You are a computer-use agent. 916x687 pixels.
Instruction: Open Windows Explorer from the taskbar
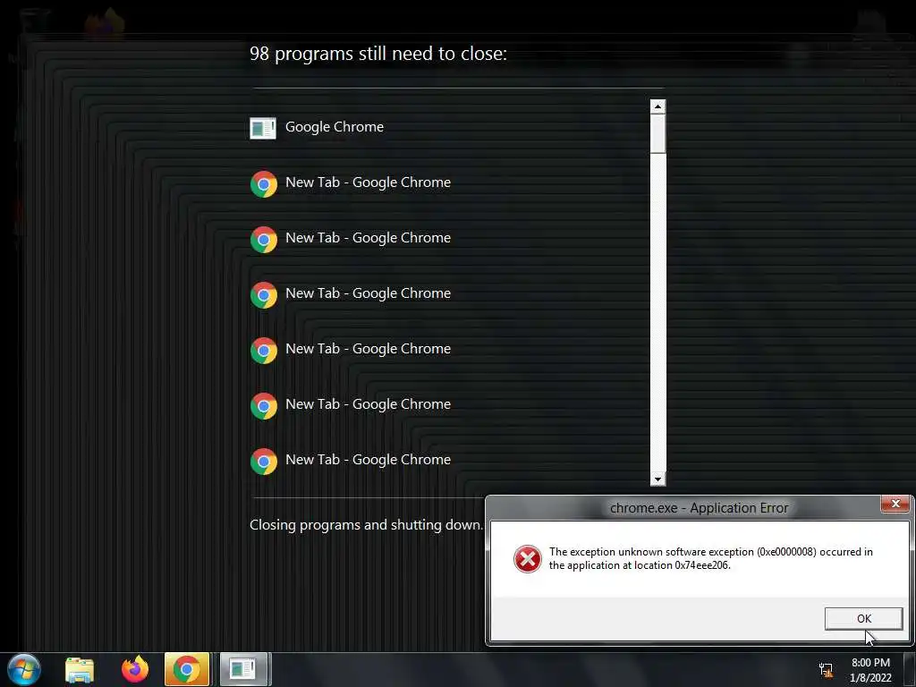point(80,669)
